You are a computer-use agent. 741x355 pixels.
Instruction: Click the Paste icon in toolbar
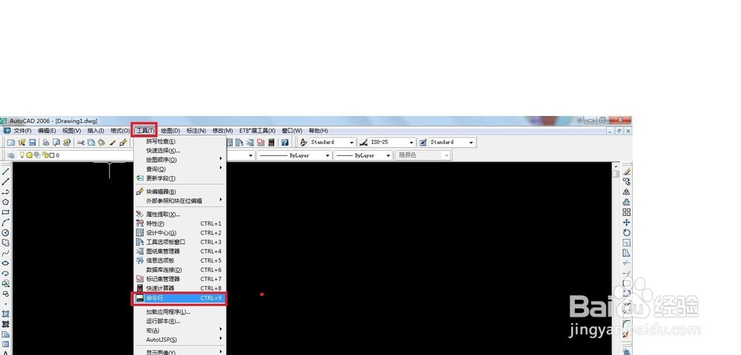pos(102,143)
